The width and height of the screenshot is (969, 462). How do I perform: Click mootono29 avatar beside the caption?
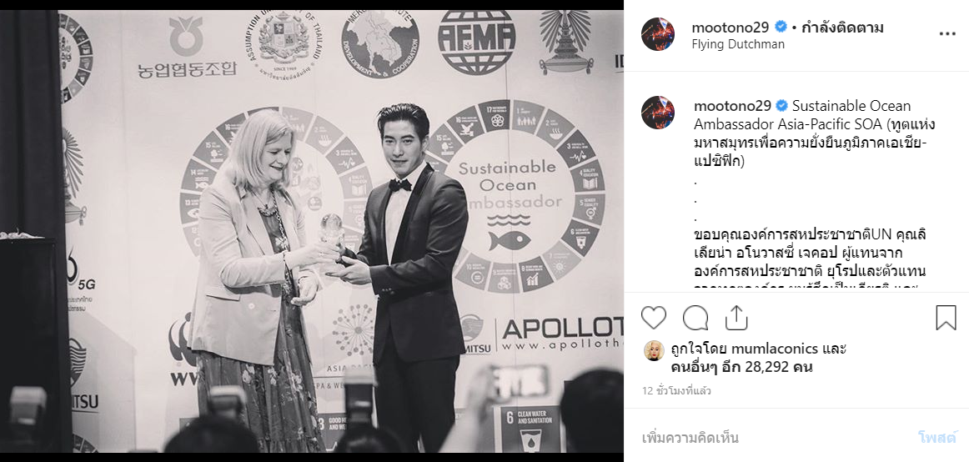[x=657, y=113]
